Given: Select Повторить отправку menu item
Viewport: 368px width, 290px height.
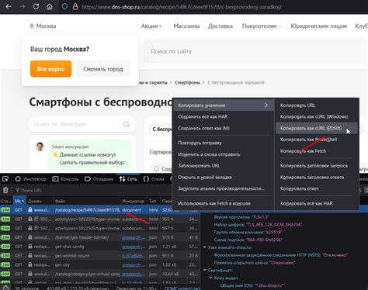Looking at the screenshot, I should click(224, 143).
